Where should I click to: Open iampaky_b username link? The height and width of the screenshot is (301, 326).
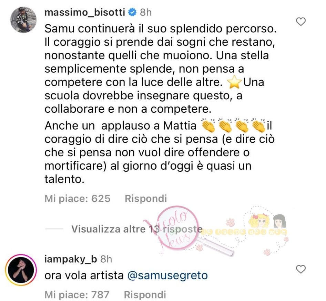71,259
